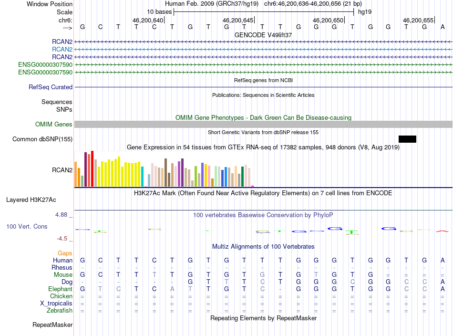Click the Window Position label
453x336 pixels.
tap(50, 4)
